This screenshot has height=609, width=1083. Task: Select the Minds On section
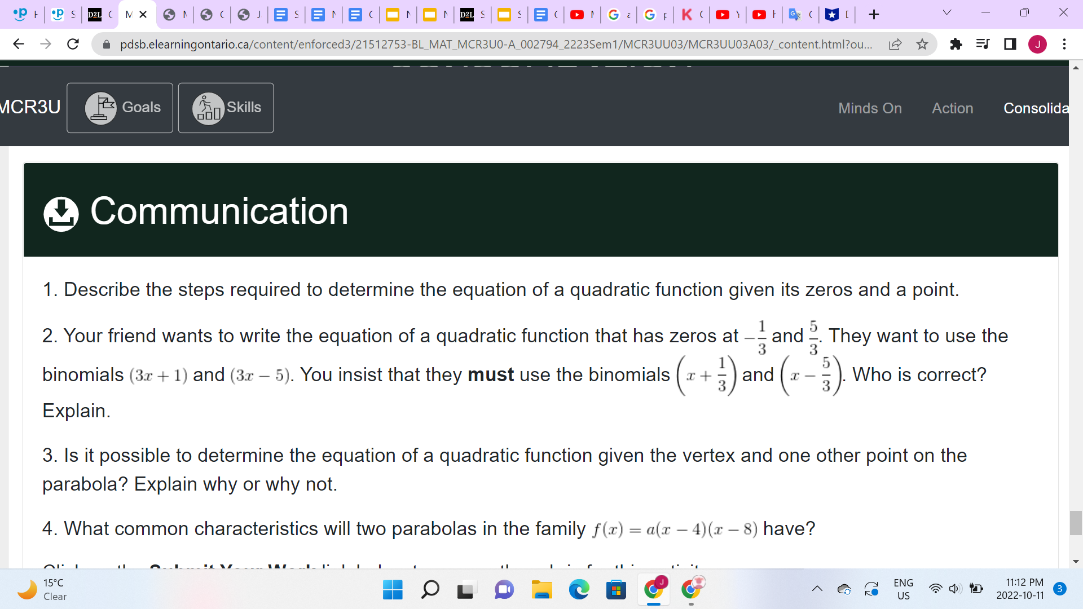(870, 108)
